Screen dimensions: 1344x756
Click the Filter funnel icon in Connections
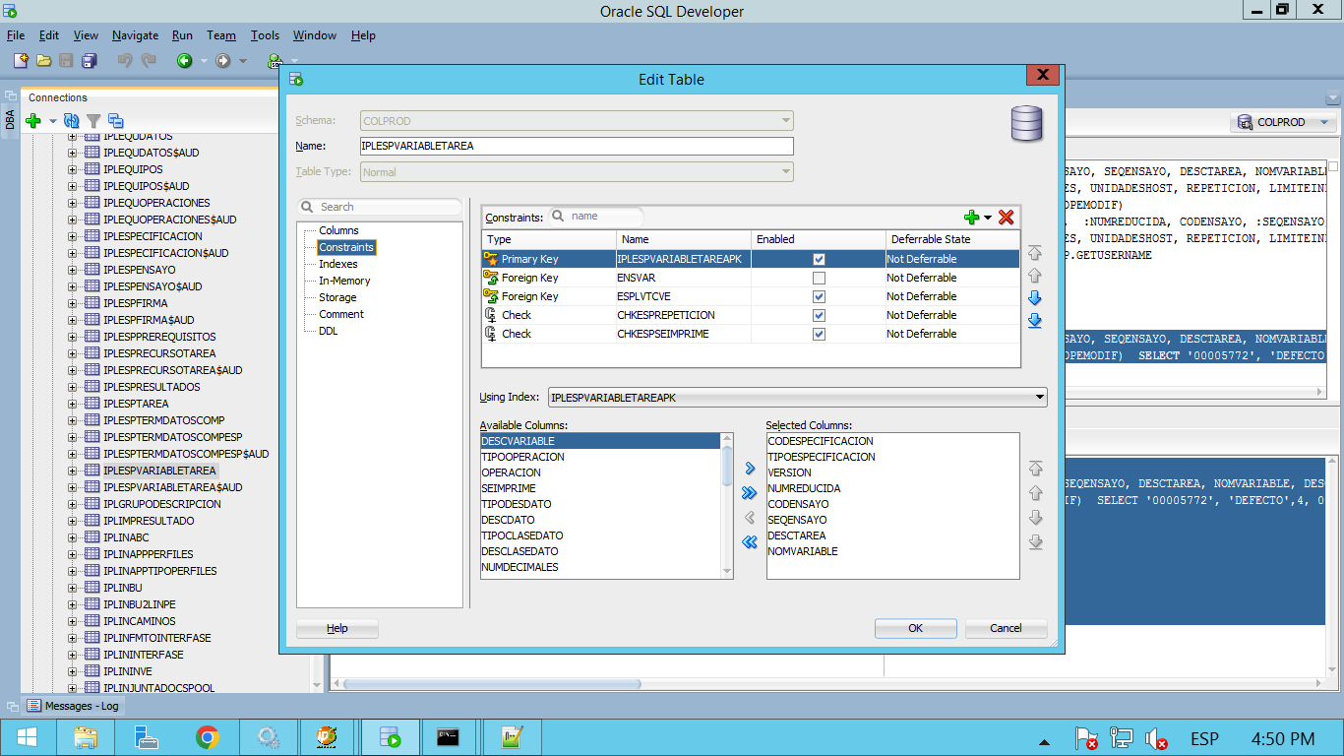point(93,121)
